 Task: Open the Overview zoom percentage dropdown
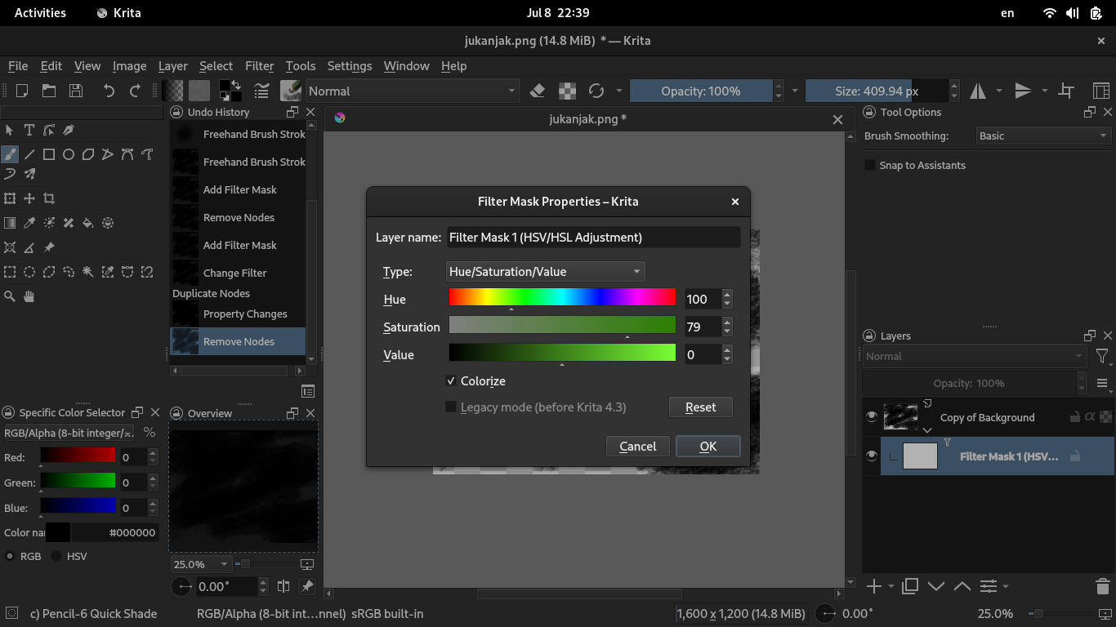tap(199, 564)
